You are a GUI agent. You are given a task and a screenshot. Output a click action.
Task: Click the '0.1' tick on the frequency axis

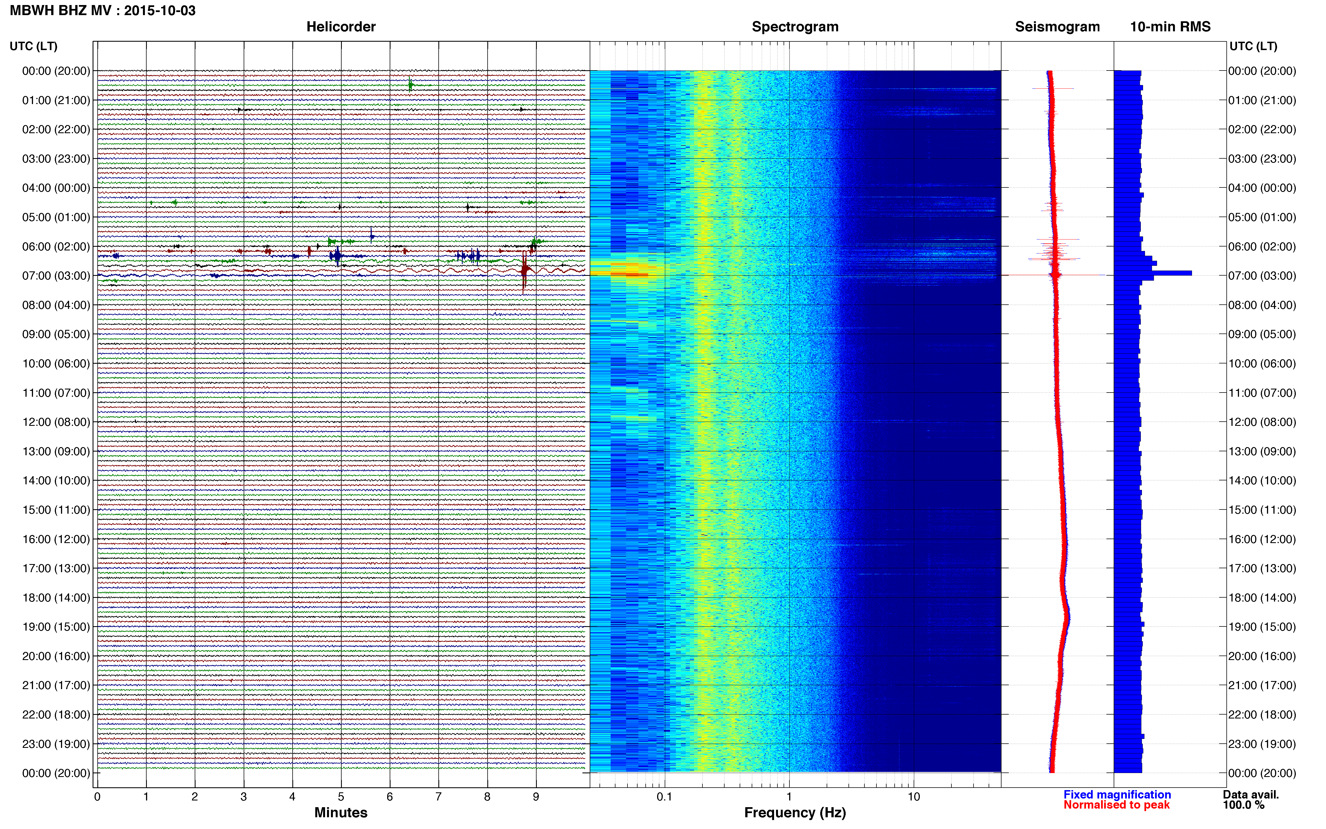point(664,797)
